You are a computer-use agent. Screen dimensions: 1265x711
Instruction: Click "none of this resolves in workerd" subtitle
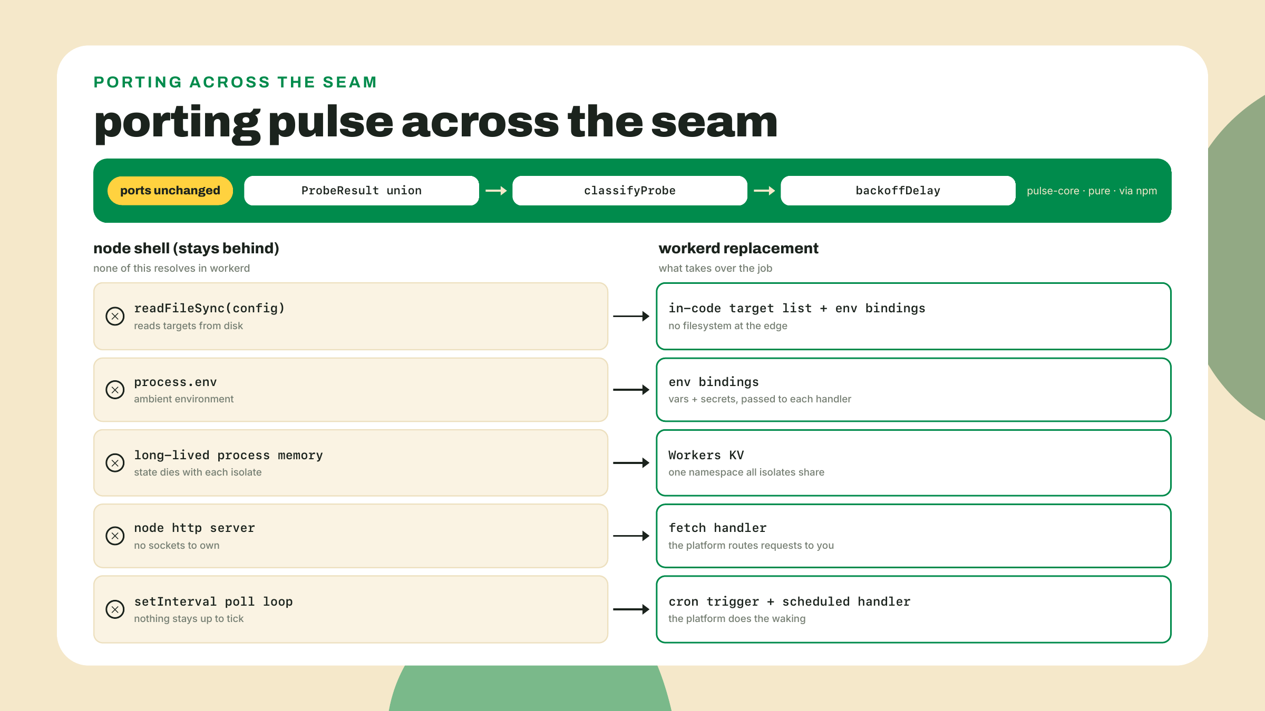171,268
